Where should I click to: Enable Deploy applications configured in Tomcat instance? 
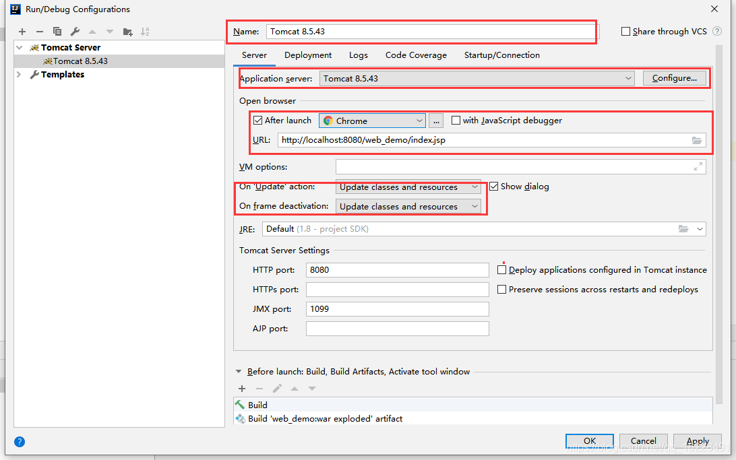(x=501, y=269)
